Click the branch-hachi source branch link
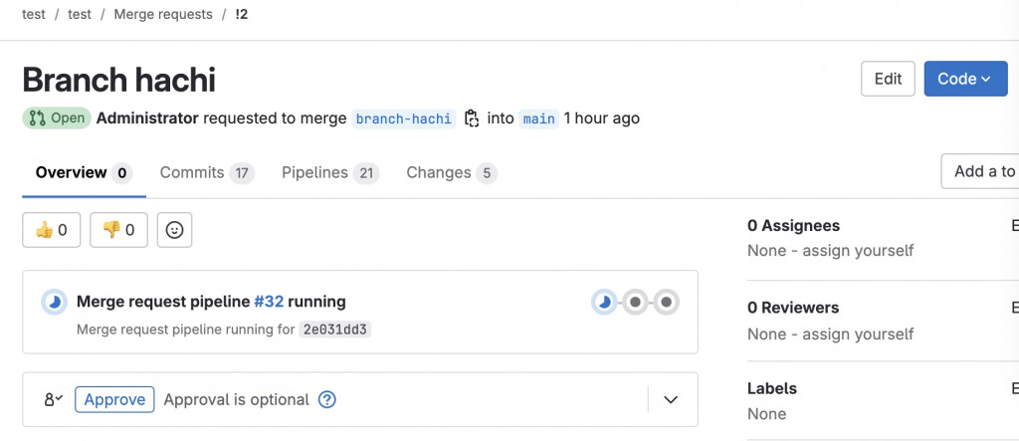The width and height of the screenshot is (1019, 441). pos(404,118)
